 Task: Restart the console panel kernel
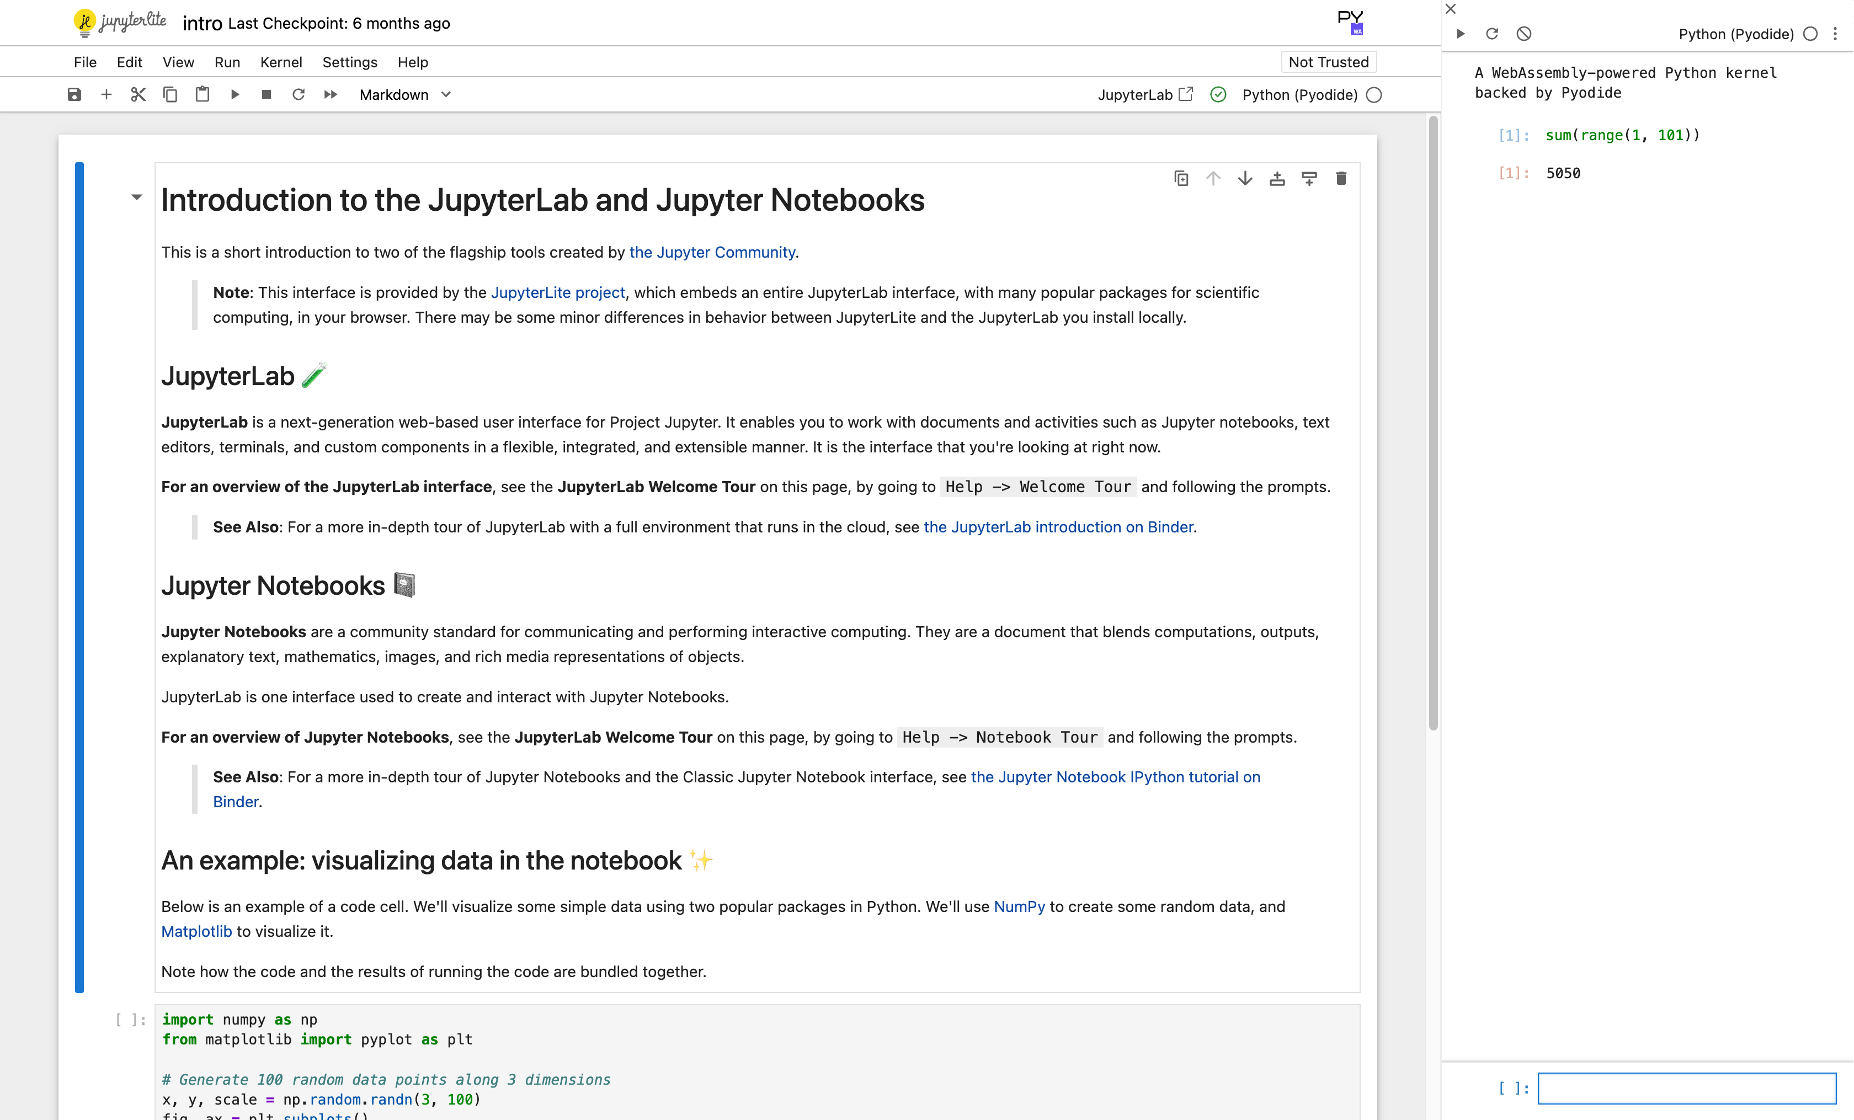pyautogui.click(x=1492, y=34)
